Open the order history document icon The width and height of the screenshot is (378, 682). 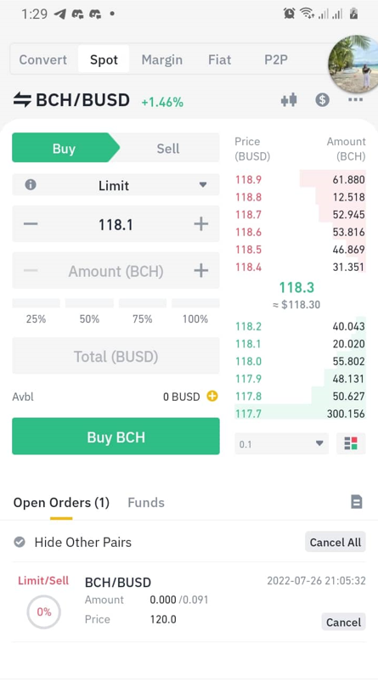(356, 502)
